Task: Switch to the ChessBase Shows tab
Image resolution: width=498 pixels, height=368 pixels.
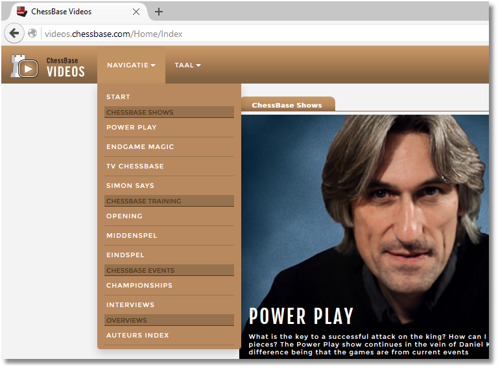Action: 287,105
